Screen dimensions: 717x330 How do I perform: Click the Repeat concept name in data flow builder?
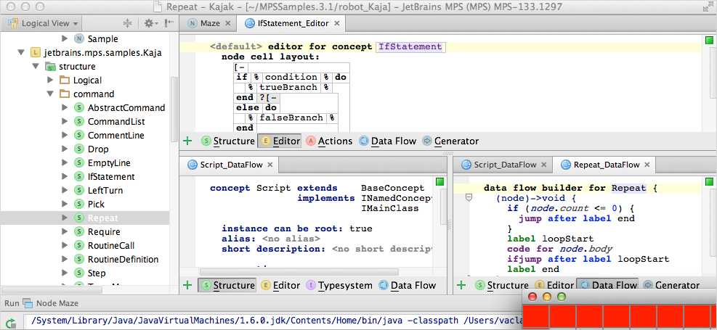629,188
